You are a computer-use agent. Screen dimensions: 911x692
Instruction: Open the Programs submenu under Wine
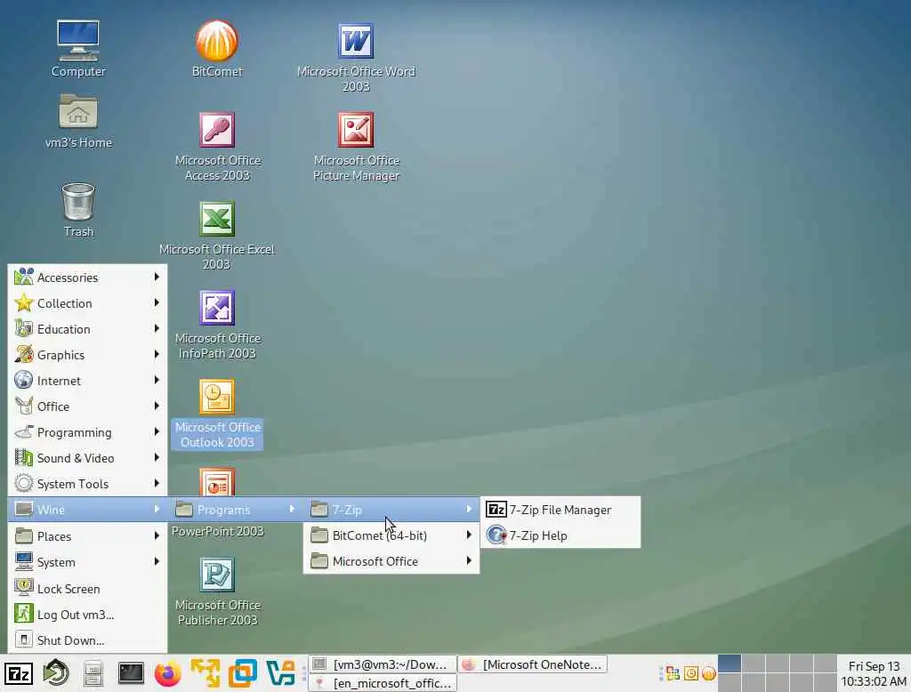pyautogui.click(x=235, y=510)
